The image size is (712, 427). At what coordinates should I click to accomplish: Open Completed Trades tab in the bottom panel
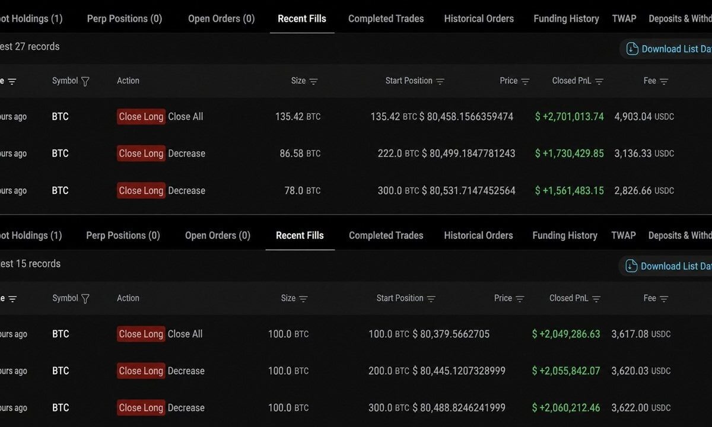386,235
